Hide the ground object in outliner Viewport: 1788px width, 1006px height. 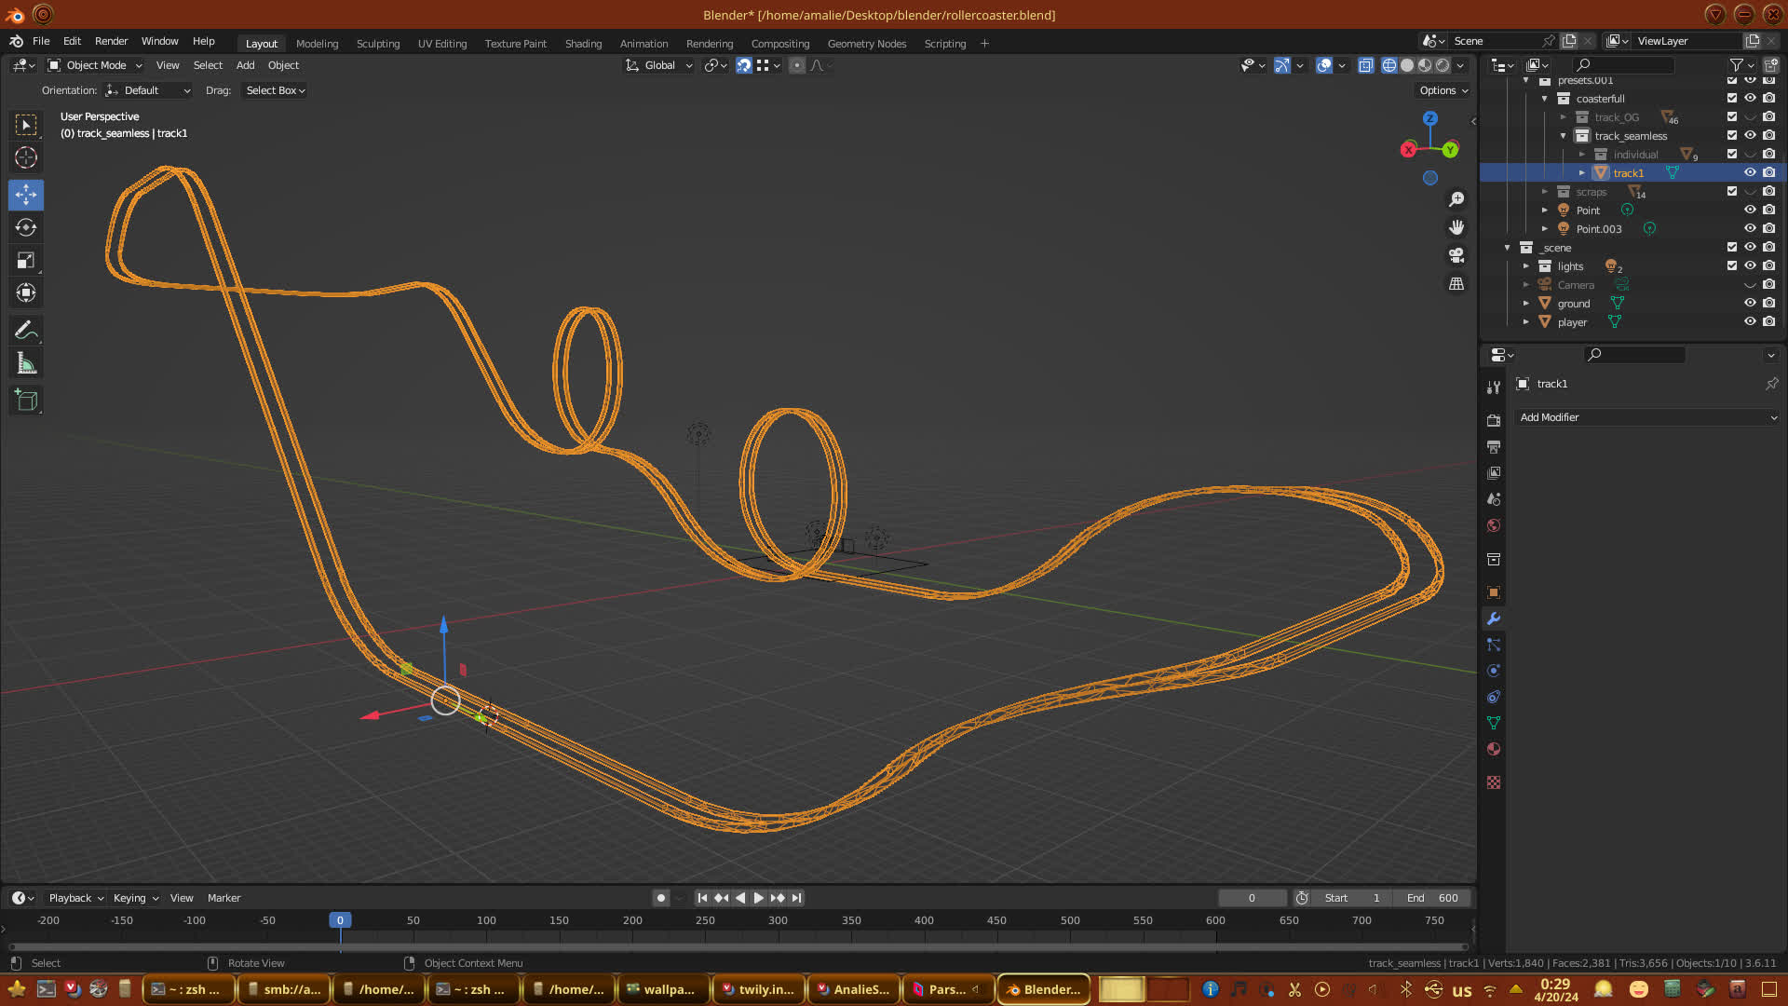(1750, 304)
